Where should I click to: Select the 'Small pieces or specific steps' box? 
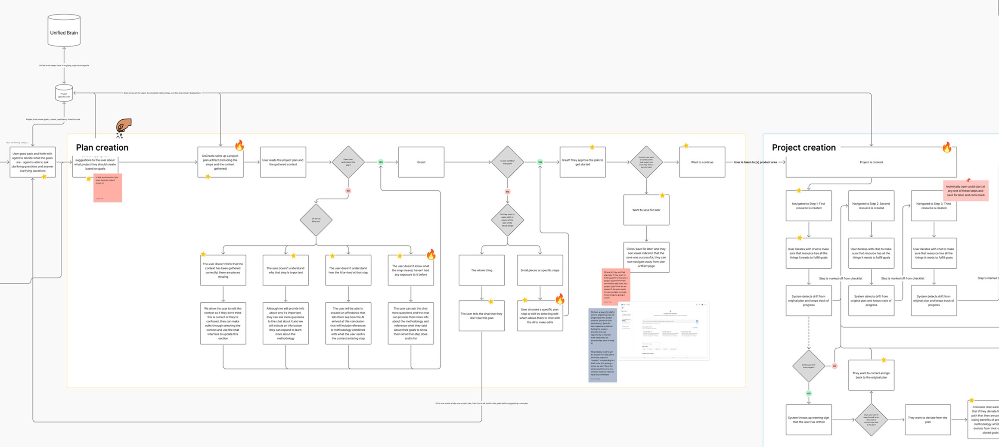[x=540, y=270]
